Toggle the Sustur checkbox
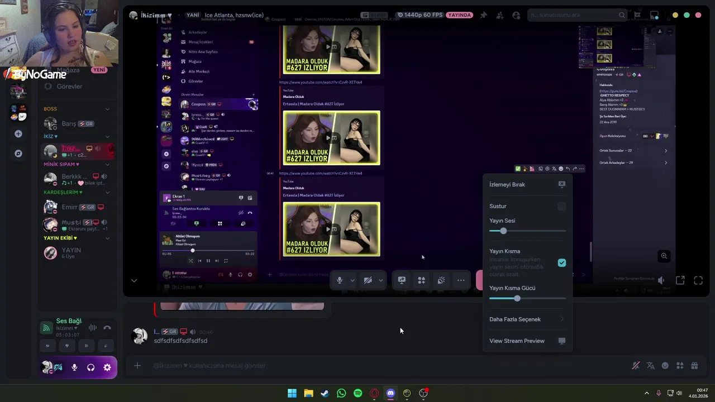 point(562,207)
